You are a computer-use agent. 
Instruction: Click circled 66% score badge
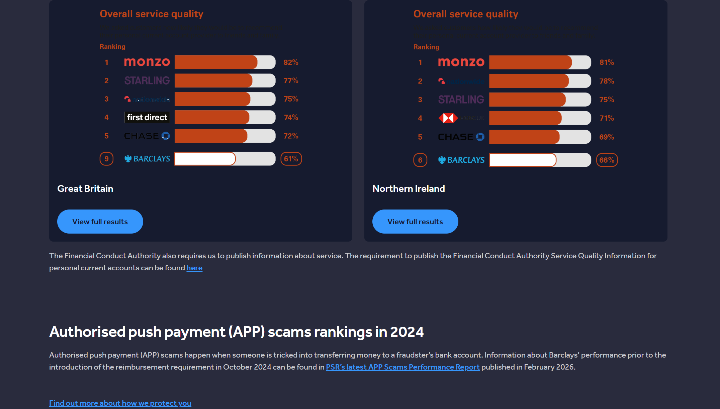[x=607, y=160]
